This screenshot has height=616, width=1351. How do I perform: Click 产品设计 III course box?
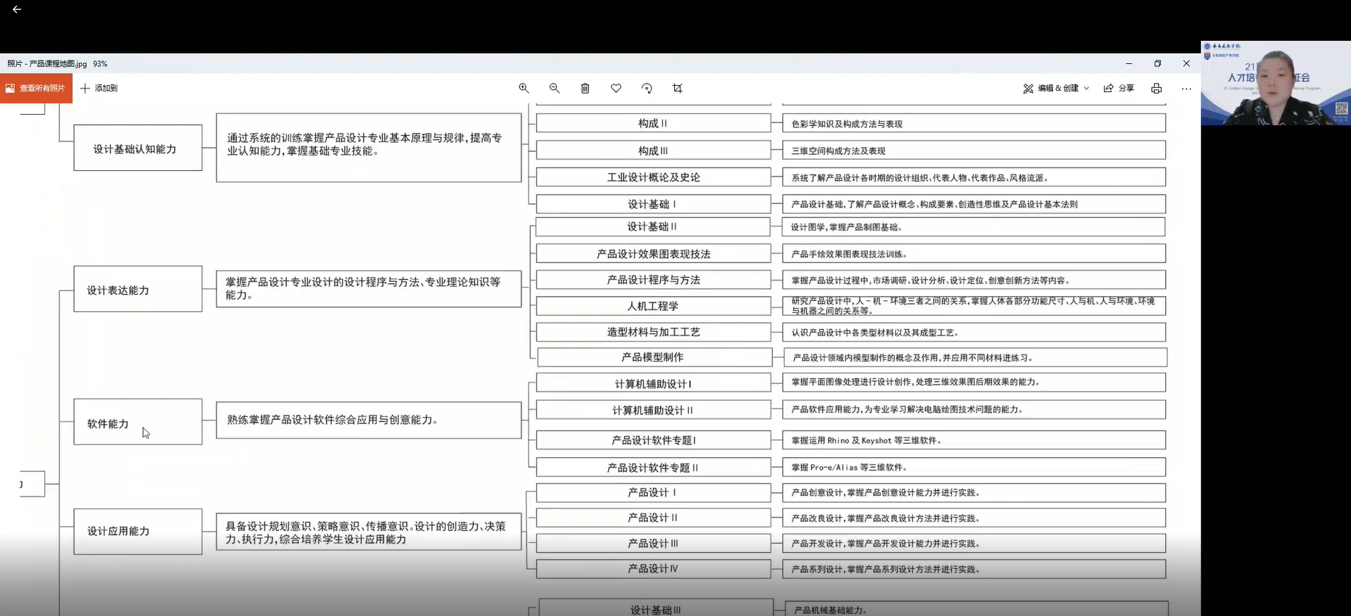(654, 543)
